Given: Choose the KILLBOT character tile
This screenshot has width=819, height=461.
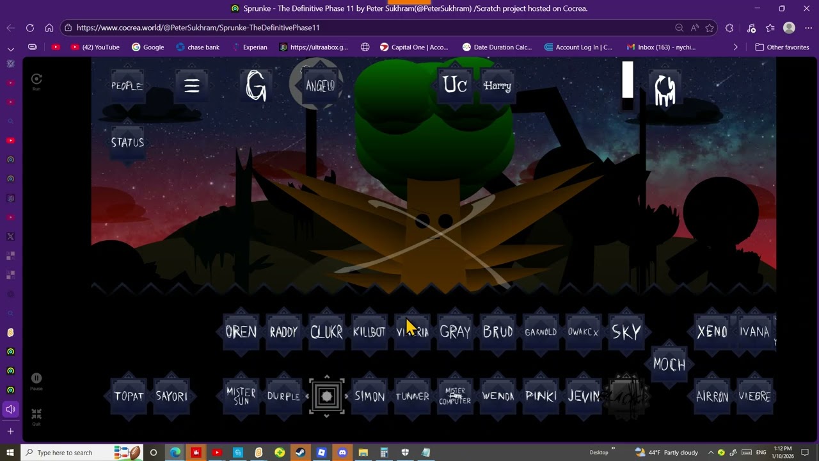Looking at the screenshot, I should 369,332.
